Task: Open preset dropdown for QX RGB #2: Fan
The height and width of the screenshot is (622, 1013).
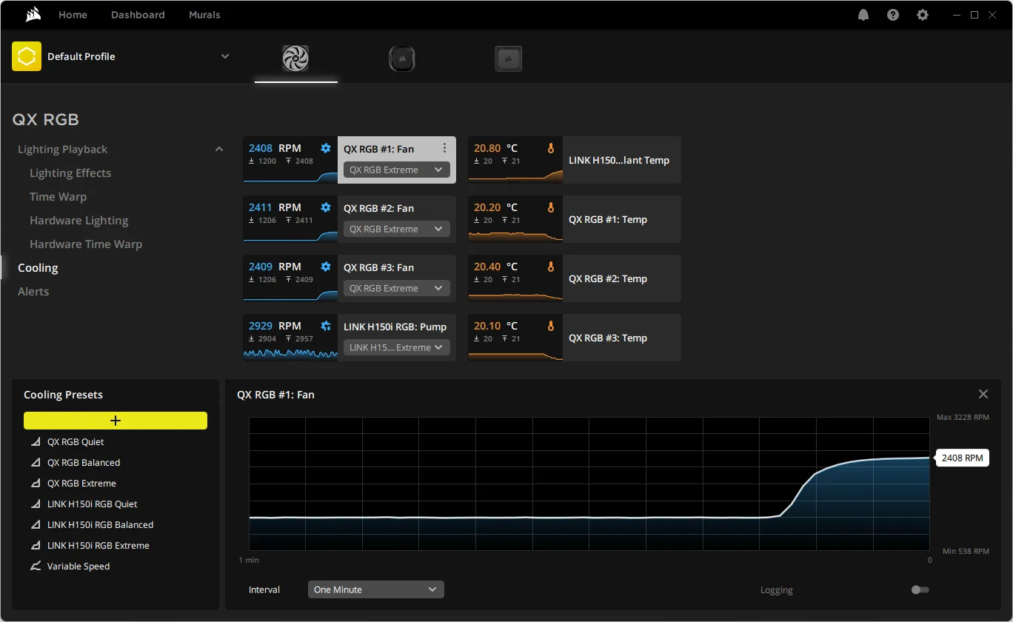Action: [397, 229]
